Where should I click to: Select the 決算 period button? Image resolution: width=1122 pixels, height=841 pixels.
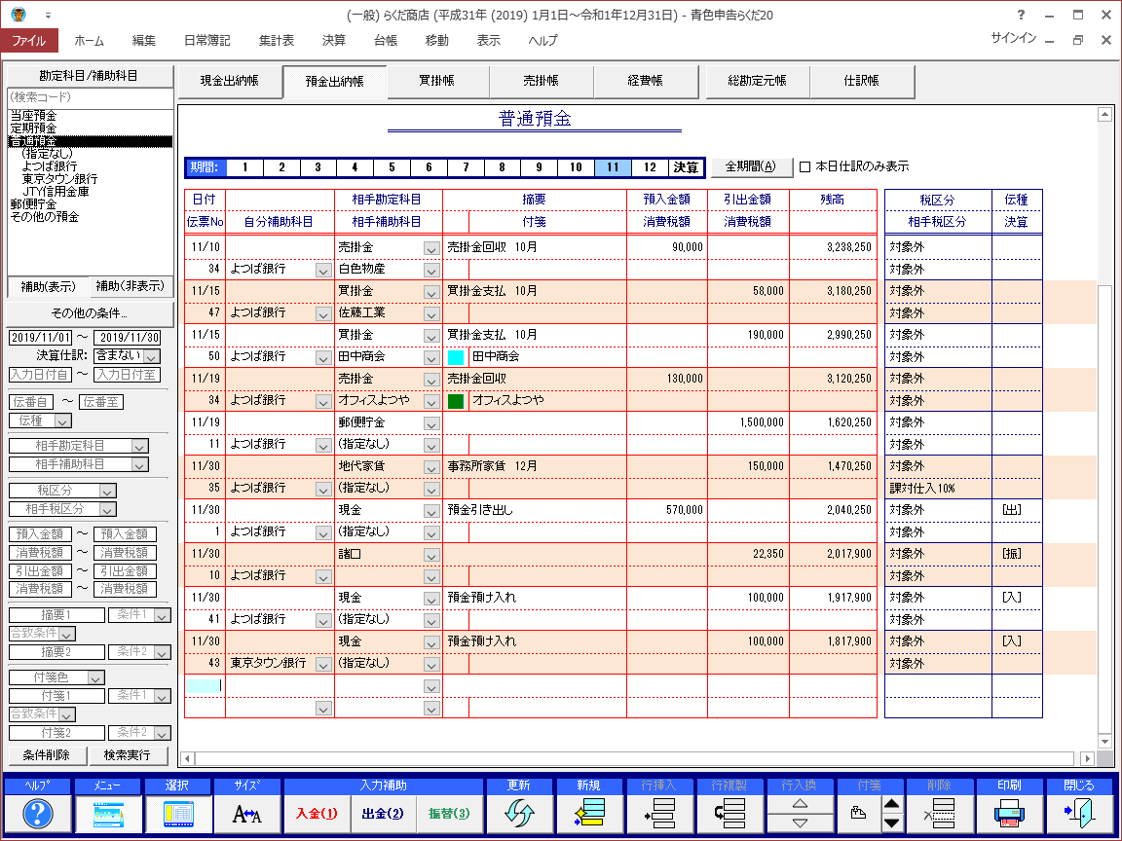click(x=686, y=167)
